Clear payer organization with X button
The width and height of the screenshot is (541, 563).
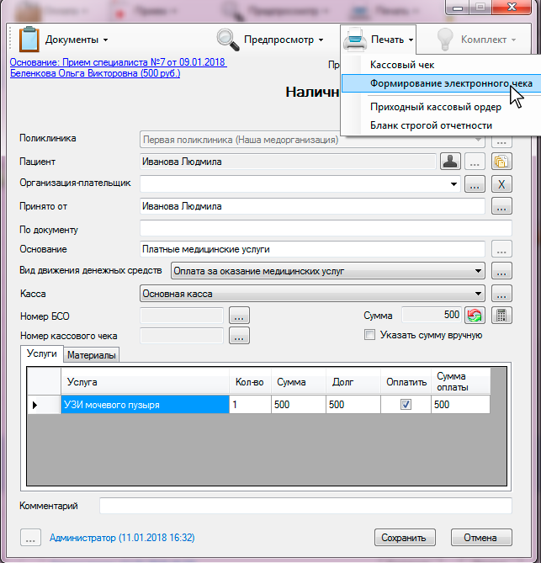pyautogui.click(x=501, y=184)
